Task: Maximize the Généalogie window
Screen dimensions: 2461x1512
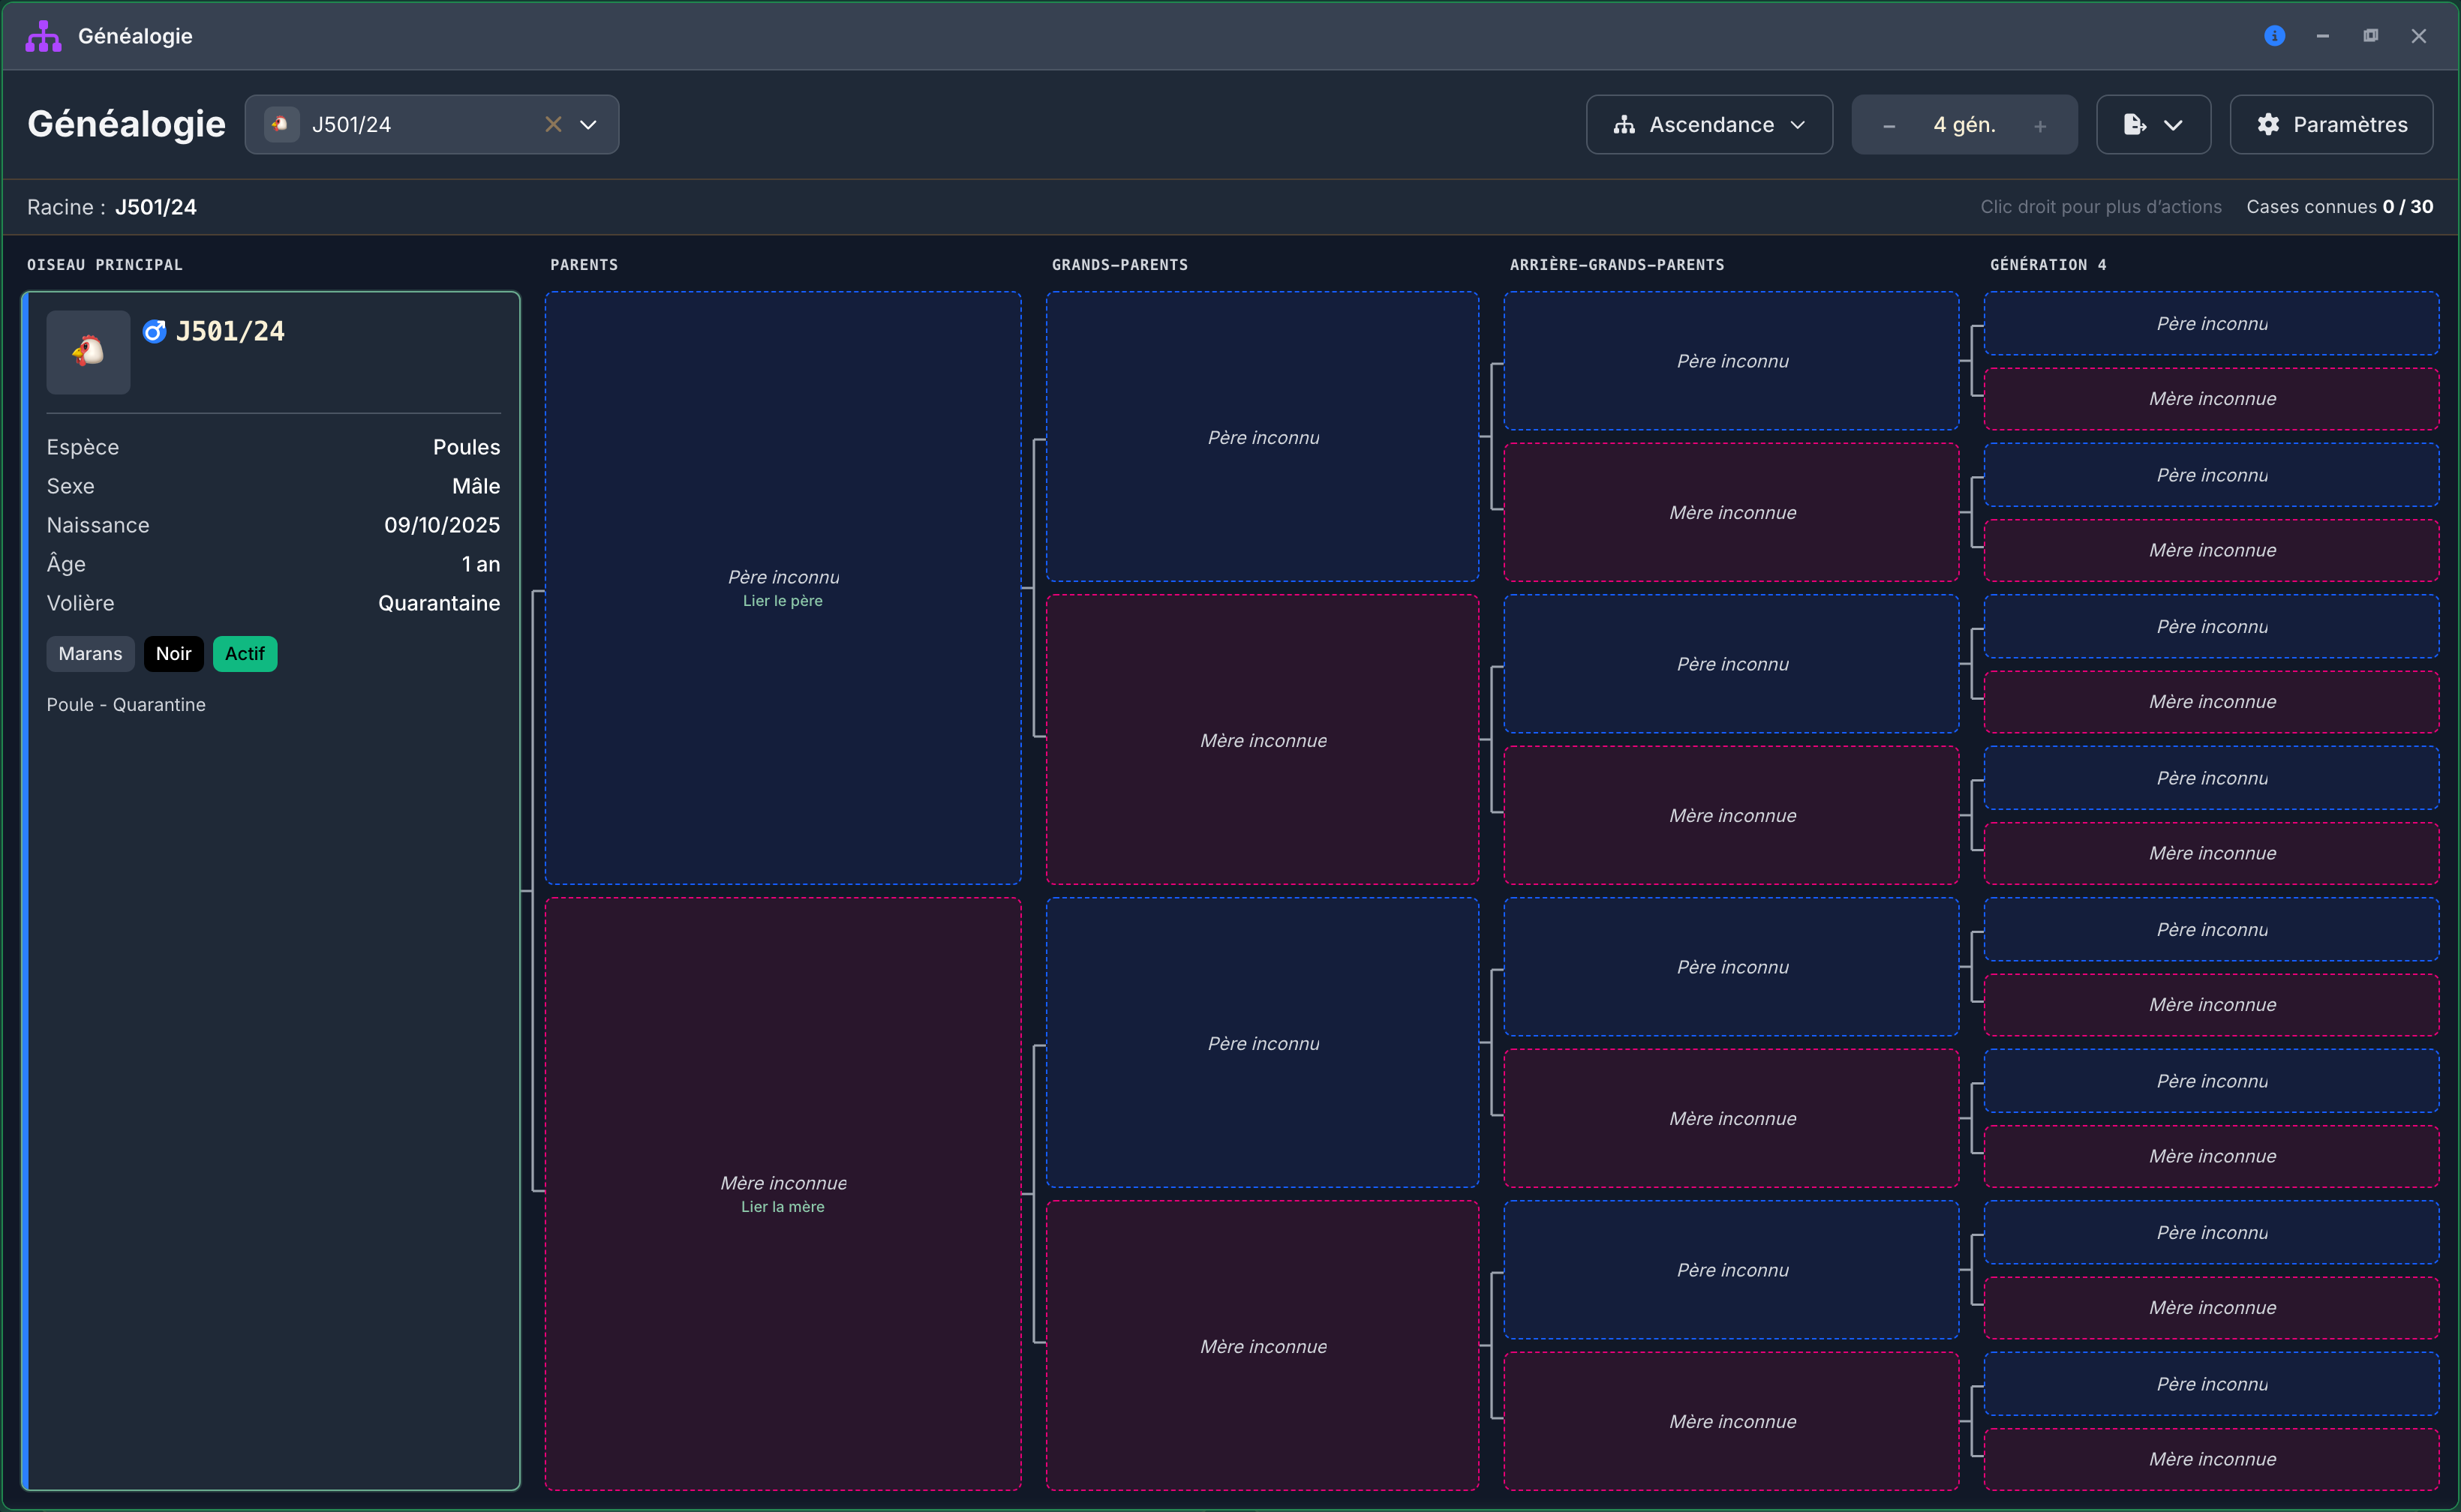Action: pyautogui.click(x=2371, y=36)
